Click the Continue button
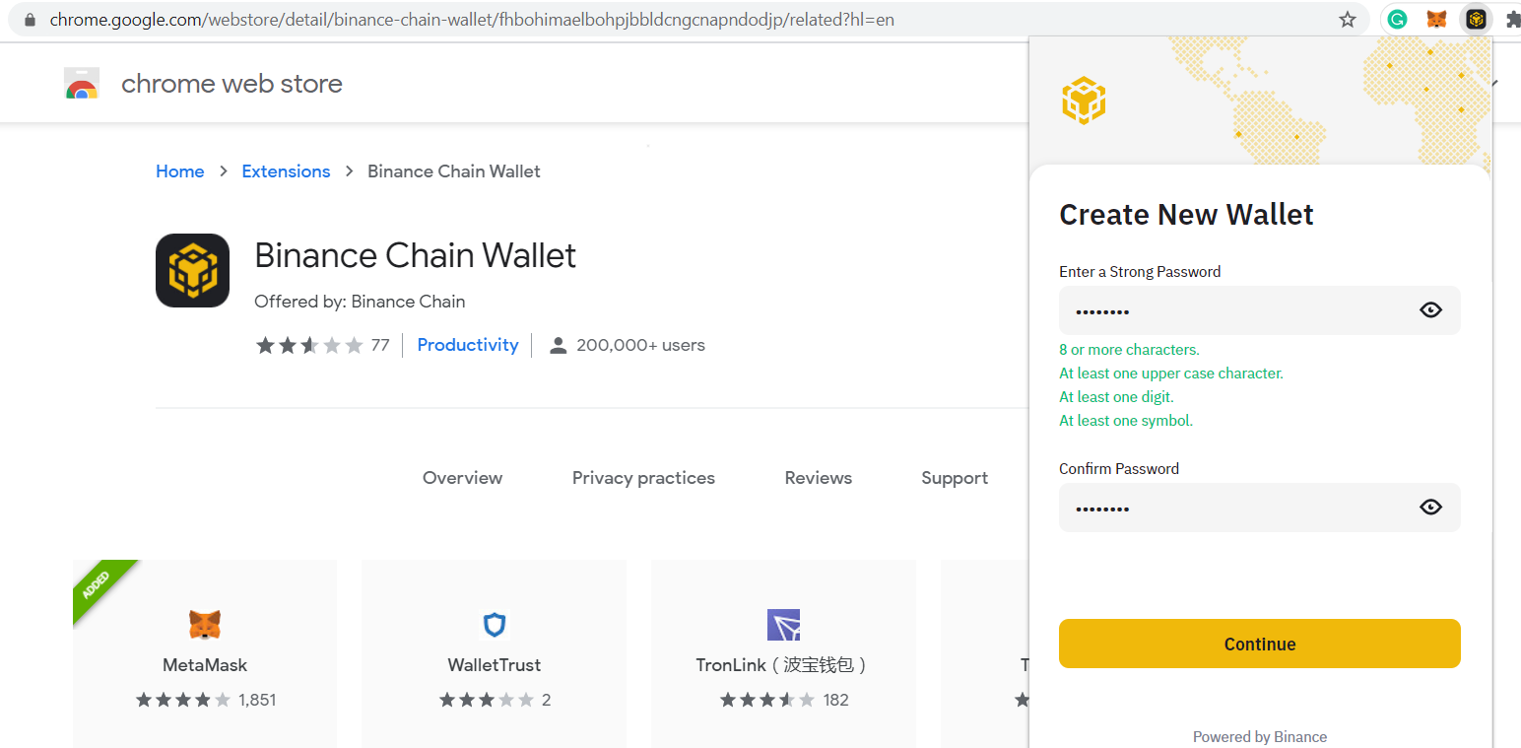 1259,644
